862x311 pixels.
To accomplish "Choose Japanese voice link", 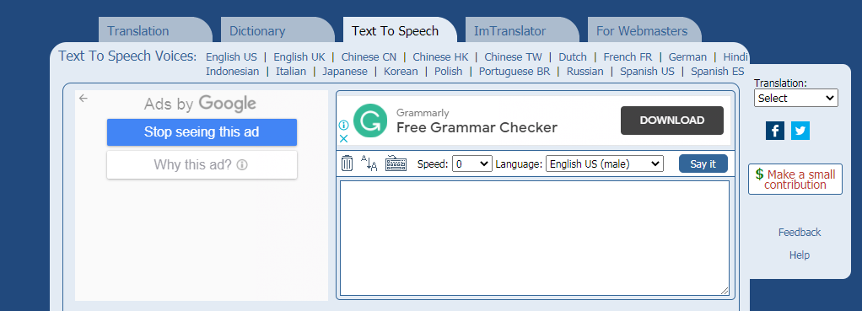I will click(345, 72).
